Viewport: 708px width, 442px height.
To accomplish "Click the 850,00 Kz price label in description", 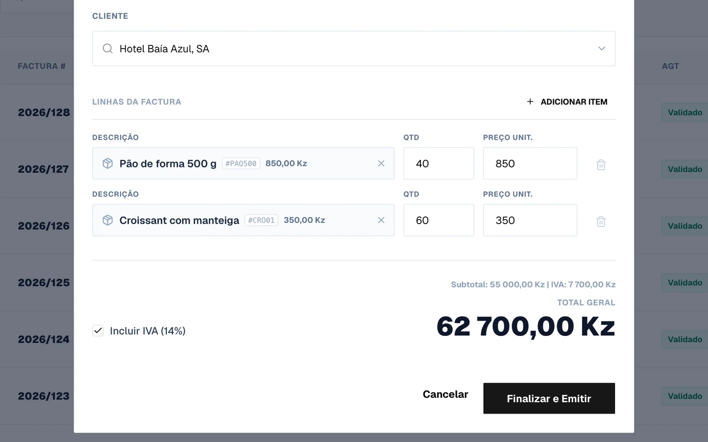I will (286, 164).
